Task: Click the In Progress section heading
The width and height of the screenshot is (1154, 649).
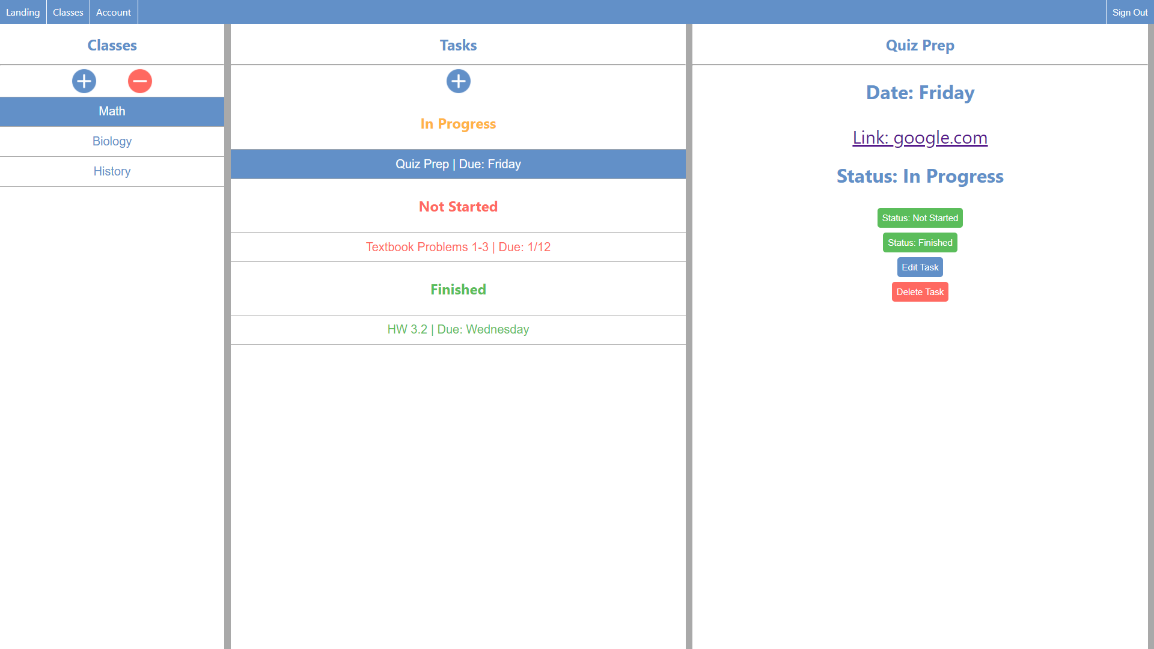Action: coord(458,124)
